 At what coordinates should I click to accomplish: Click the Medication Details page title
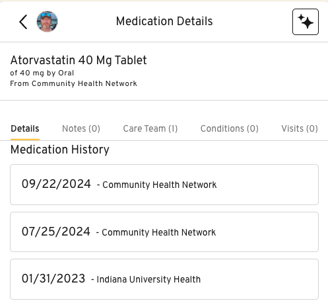(x=164, y=21)
